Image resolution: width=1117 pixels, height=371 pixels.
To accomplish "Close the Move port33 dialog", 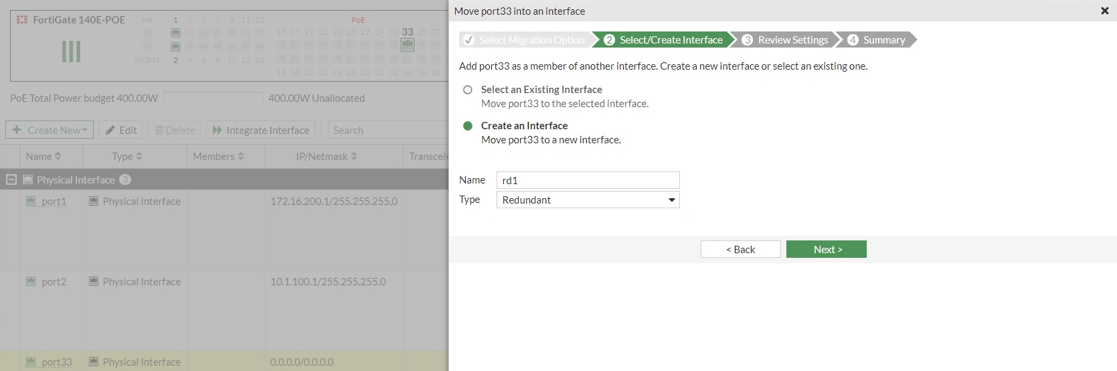I will click(1104, 11).
